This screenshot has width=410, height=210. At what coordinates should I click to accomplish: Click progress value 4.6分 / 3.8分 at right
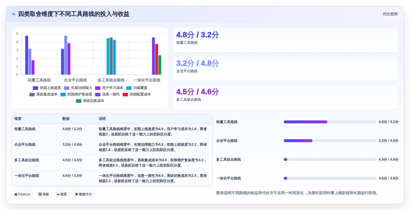point(389,178)
